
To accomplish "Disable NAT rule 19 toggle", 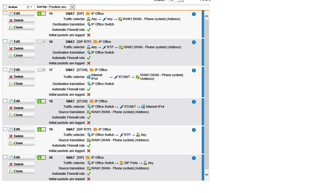I will [x=42, y=129].
